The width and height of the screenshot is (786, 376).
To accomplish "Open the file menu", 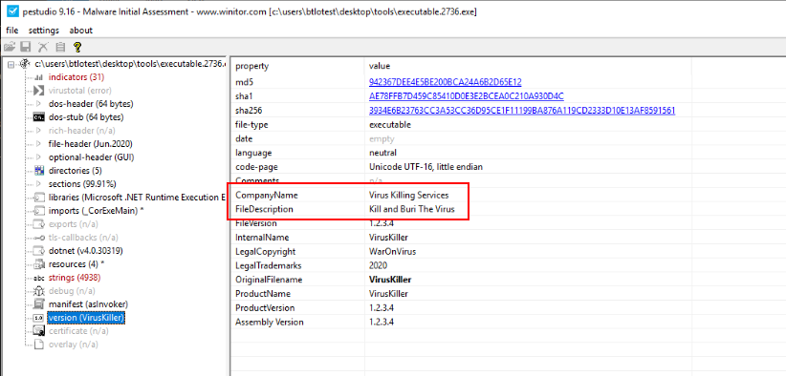I will coord(12,31).
